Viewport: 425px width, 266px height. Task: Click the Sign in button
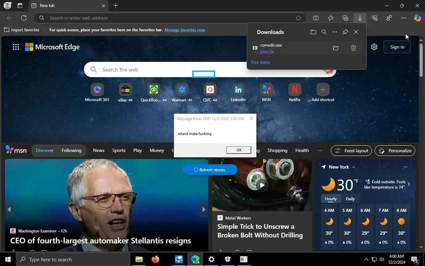pyautogui.click(x=397, y=47)
